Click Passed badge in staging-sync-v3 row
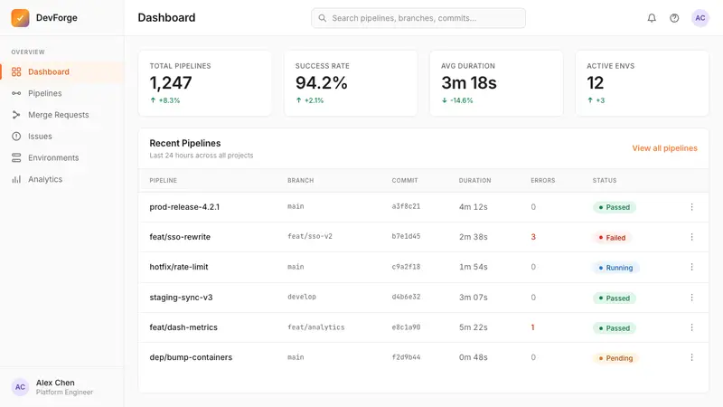This screenshot has width=723, height=407. coord(615,298)
